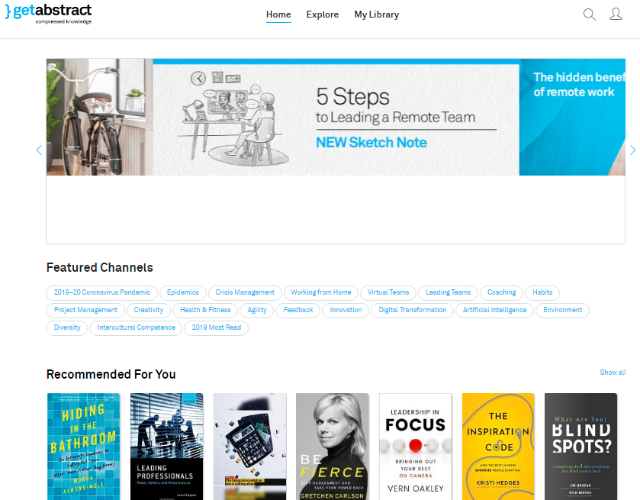Select Virtual Teams channel

pyautogui.click(x=388, y=292)
